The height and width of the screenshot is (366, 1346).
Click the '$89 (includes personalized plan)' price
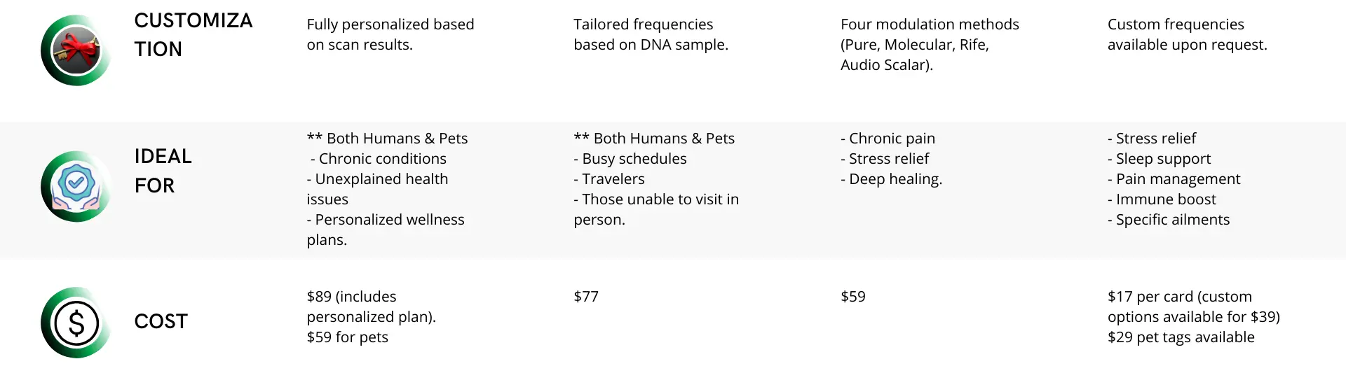click(372, 307)
